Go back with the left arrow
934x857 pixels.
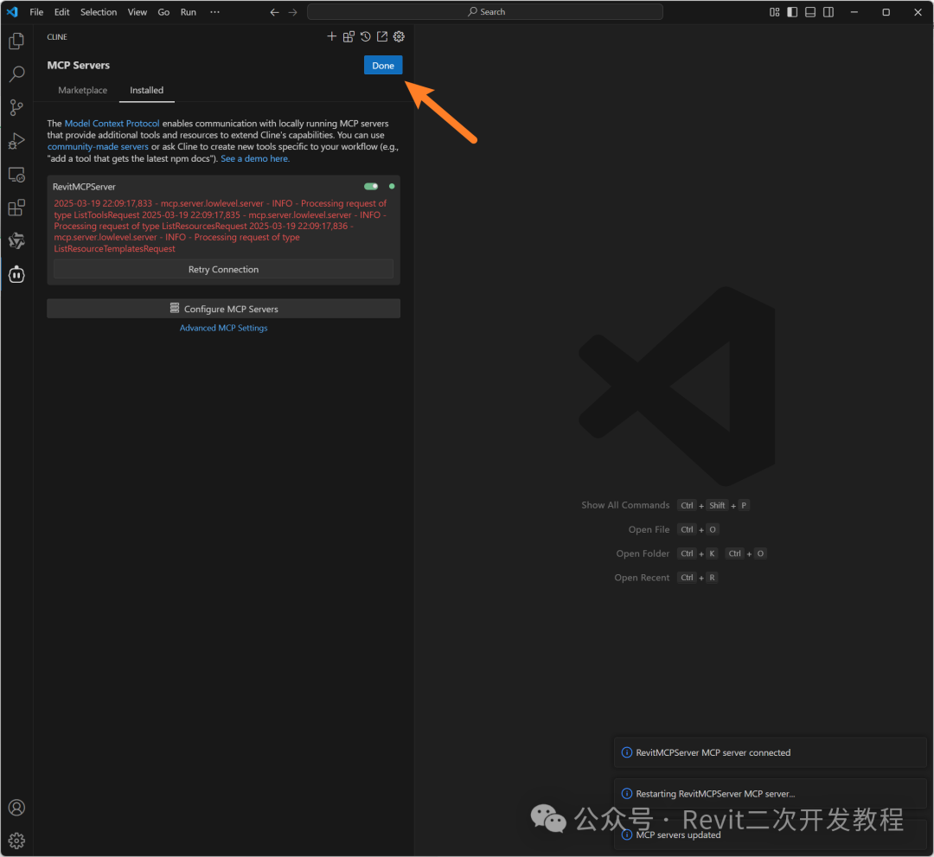(275, 12)
